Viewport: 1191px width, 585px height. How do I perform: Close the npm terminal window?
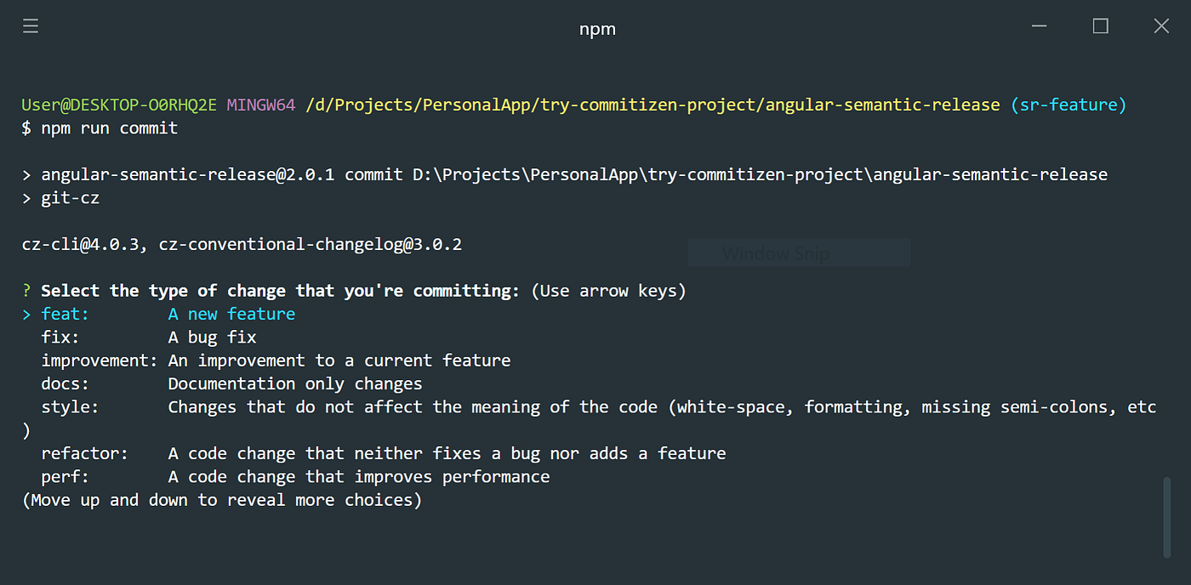[1161, 26]
